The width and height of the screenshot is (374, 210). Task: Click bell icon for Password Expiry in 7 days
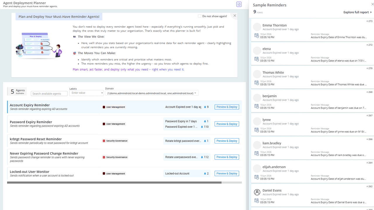coord(205,121)
